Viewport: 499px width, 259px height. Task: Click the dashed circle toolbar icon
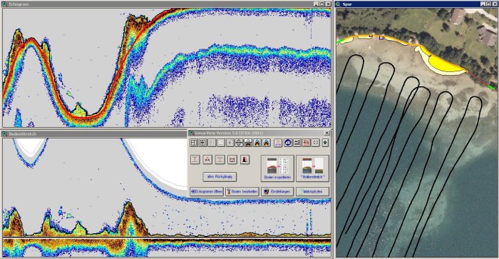[x=315, y=143]
